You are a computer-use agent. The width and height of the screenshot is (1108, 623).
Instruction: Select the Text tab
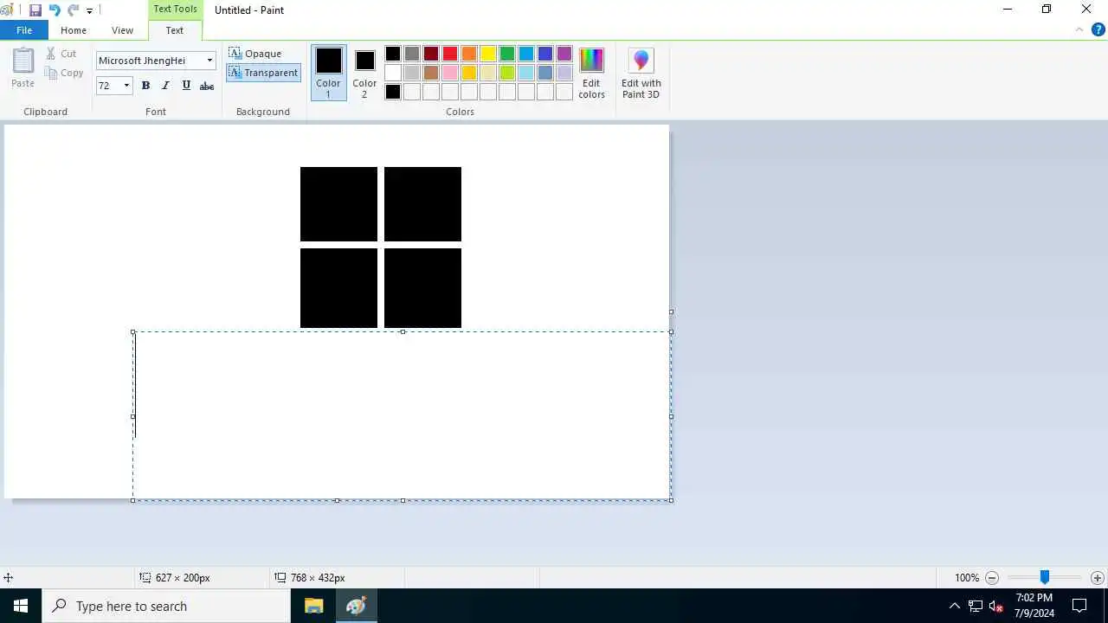(x=175, y=30)
